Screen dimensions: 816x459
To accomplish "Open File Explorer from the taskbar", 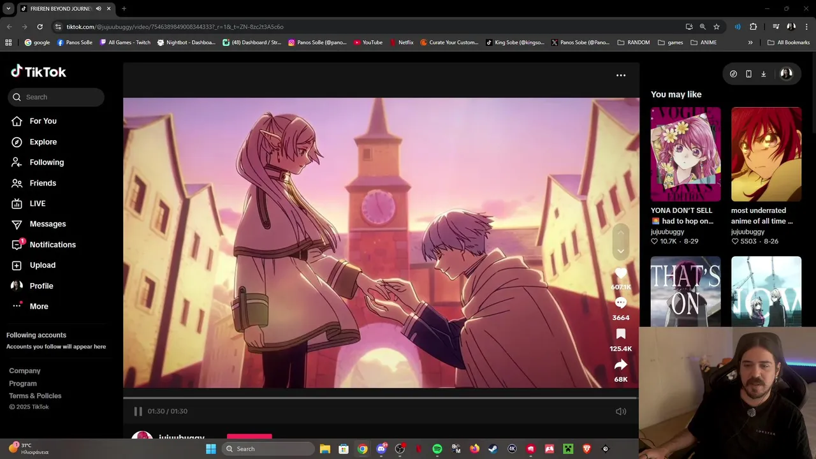I will click(x=324, y=449).
